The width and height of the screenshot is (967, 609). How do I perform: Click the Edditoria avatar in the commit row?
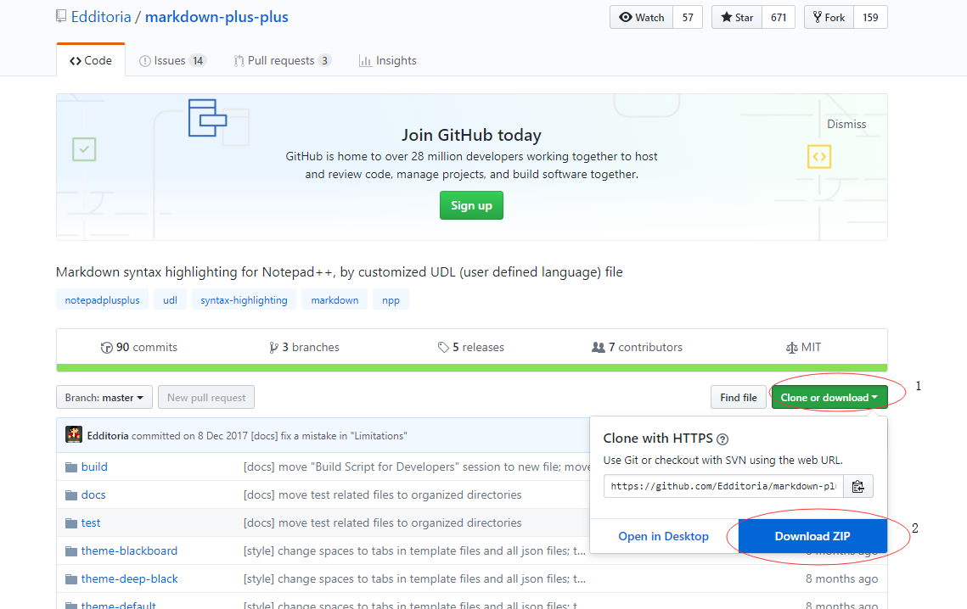(74, 434)
